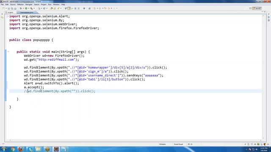Click the Open Type toolbar icon
The width and height of the screenshot is (271, 152).
point(51,8)
